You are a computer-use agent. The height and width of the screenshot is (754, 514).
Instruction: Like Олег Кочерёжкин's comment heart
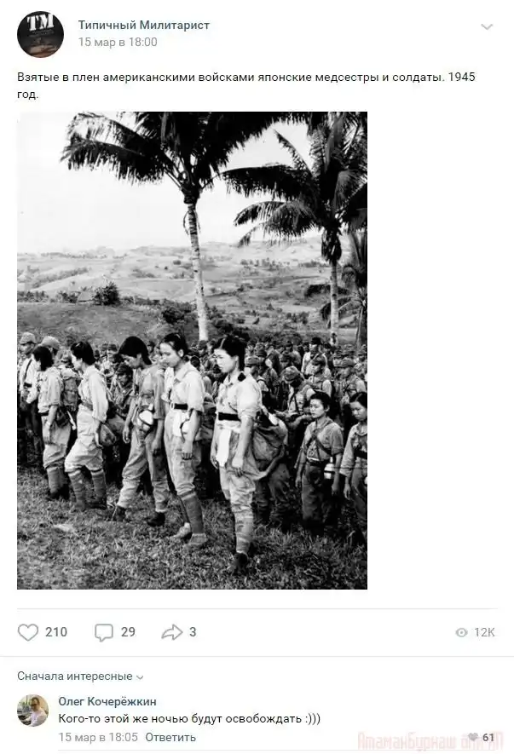(473, 737)
